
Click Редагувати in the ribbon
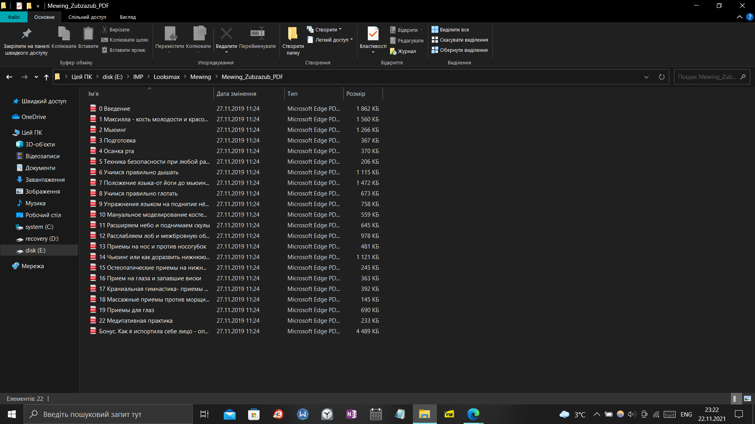[x=407, y=40]
